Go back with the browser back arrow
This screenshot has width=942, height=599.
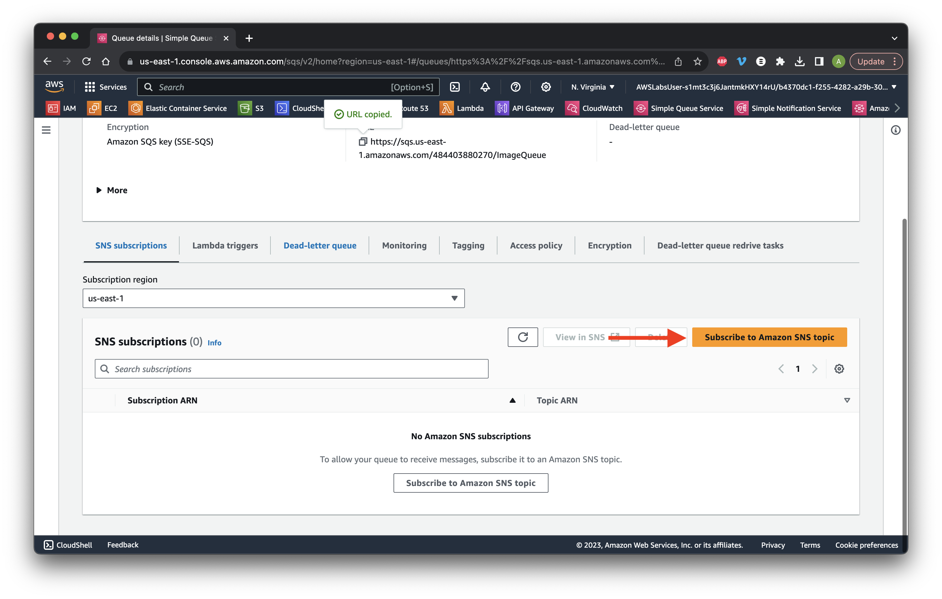47,61
